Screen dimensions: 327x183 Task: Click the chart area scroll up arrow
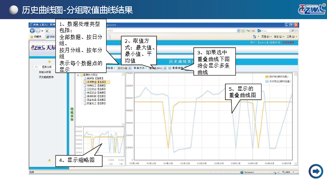click(295, 74)
